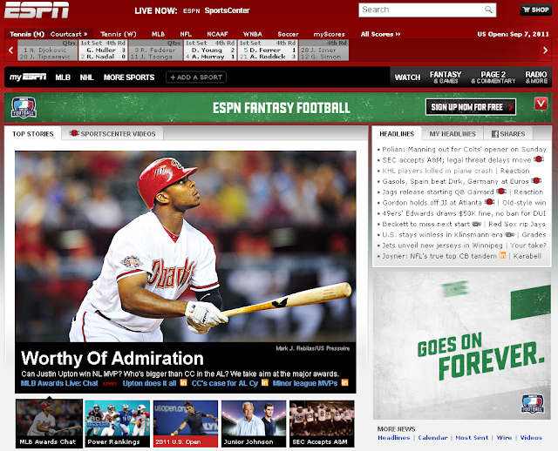Screen dimensions: 558x451
Task: Click SIGN UP NOW FOR FREE button
Action: click(x=471, y=107)
